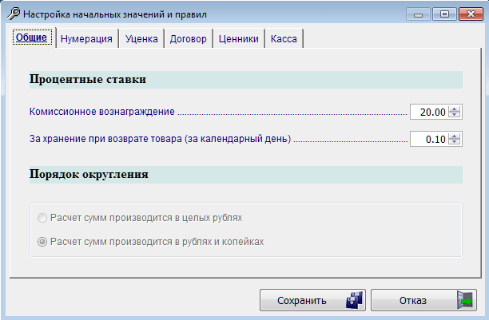Viewport: 489px width, 320px height.
Task: Maximize the settings window
Action: coord(444,14)
